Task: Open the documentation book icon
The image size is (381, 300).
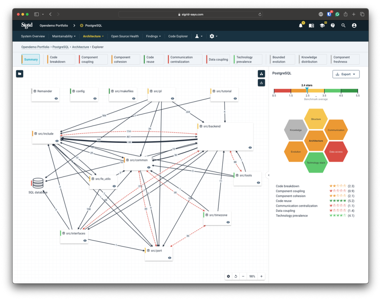Action: 311,25
